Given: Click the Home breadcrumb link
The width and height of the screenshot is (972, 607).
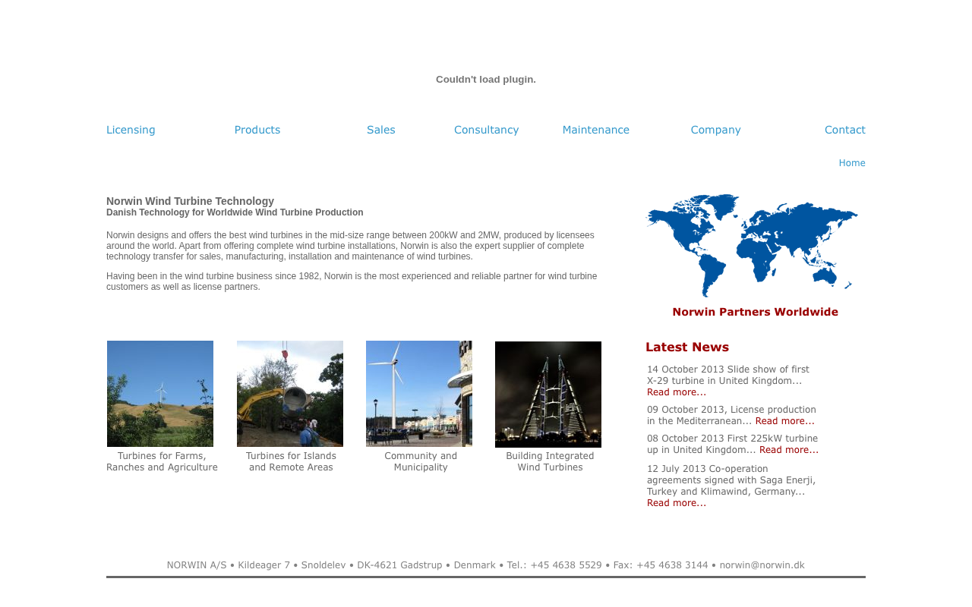Looking at the screenshot, I should tap(852, 163).
